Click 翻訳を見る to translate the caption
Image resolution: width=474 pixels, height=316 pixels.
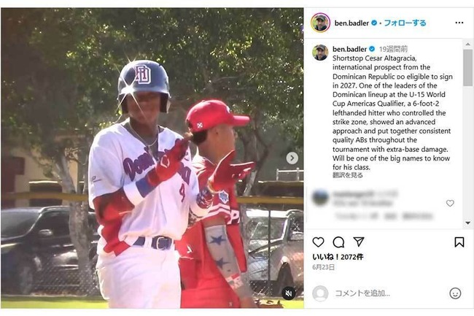(x=347, y=175)
